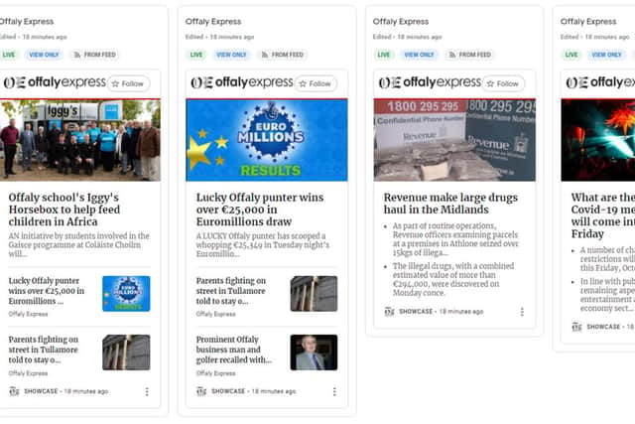
Task: Open related Euromillions story in Iggy's Horsebox card
Action: coord(47,291)
